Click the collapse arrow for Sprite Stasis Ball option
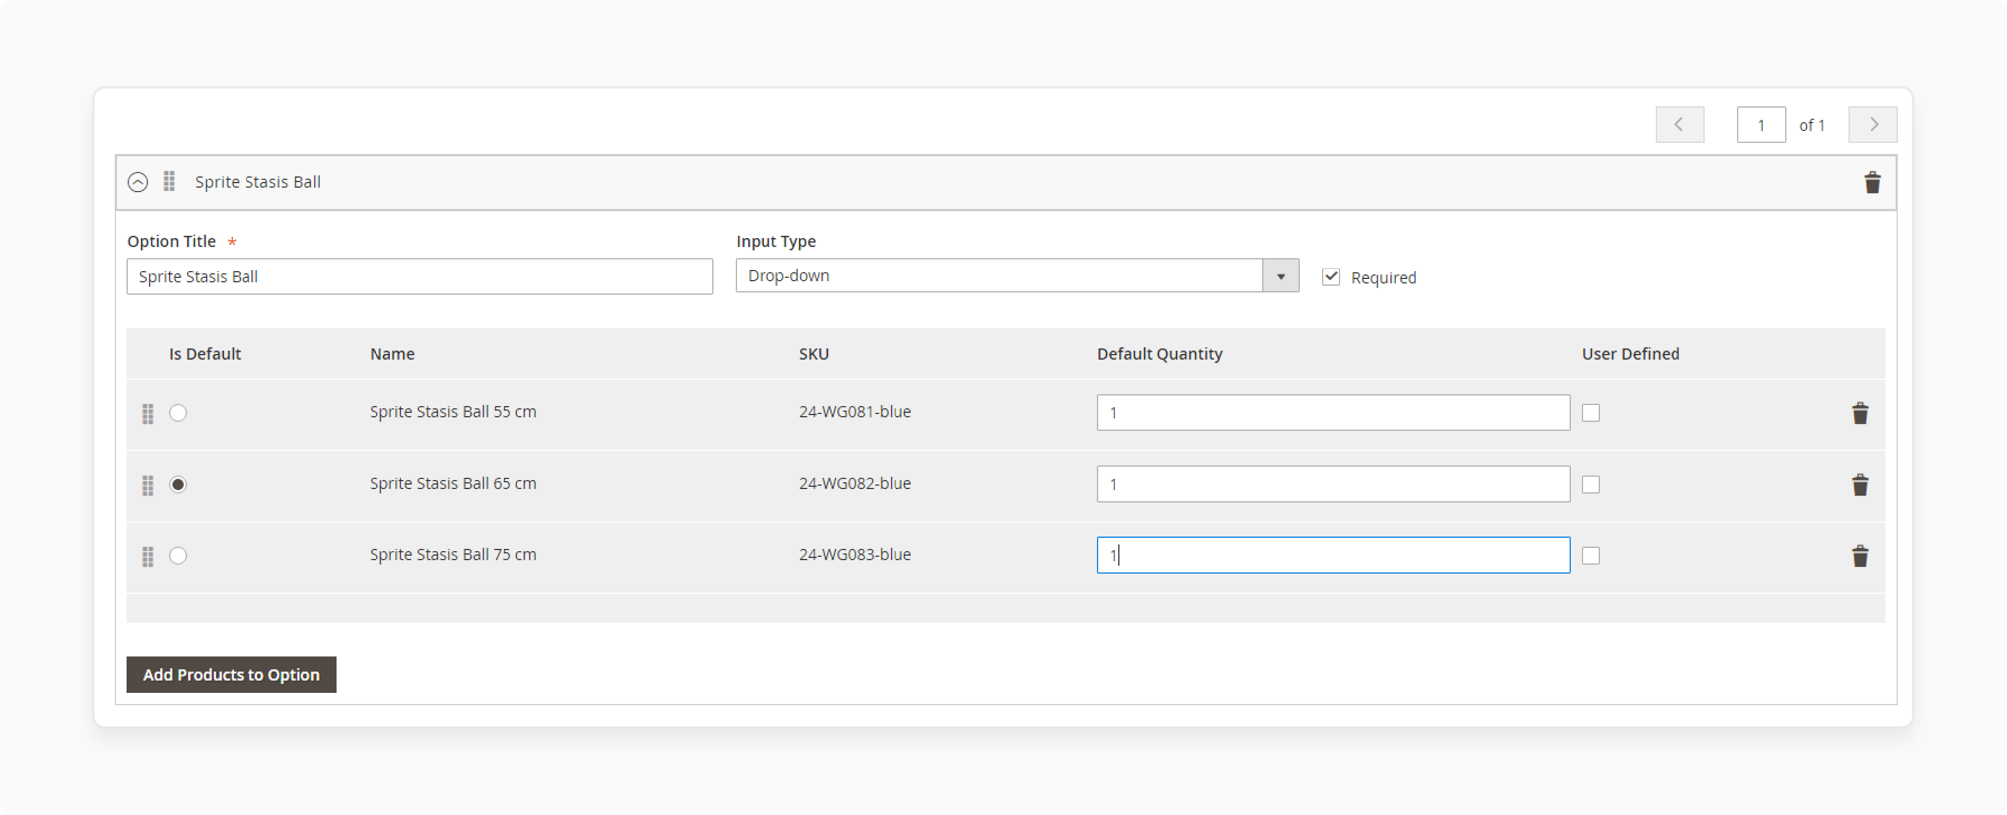The height and width of the screenshot is (815, 2007). point(137,181)
